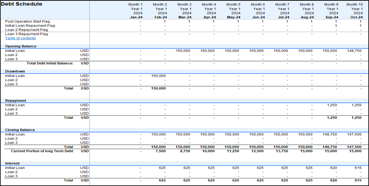This screenshot has width=369, height=186.
Task: Click the Post Operation Start Flag label
Action: [27, 21]
